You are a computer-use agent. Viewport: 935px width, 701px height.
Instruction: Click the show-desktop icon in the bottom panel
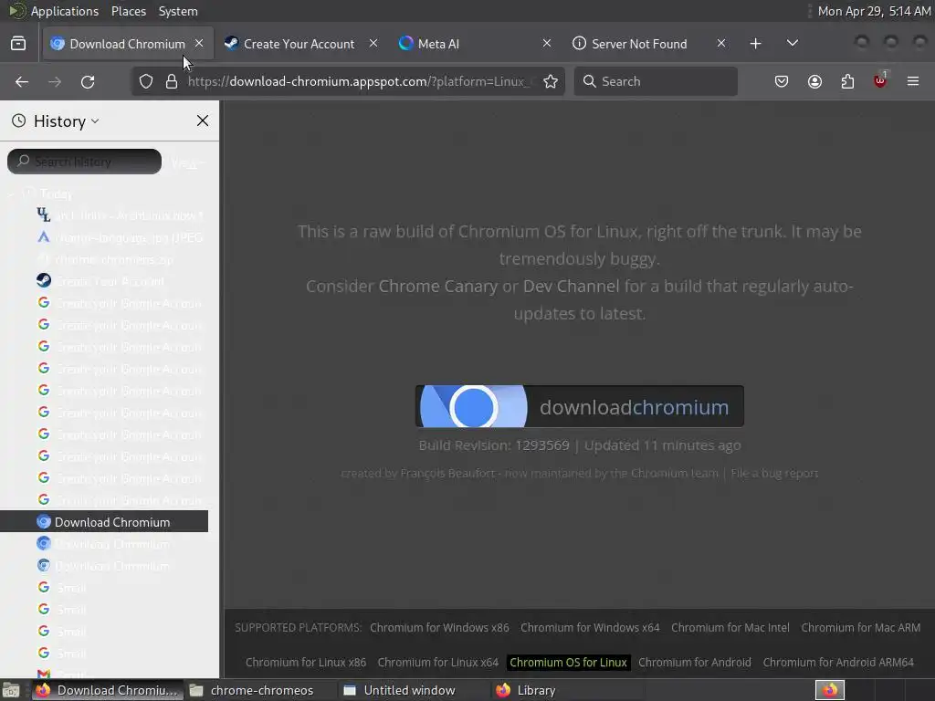(x=11, y=690)
